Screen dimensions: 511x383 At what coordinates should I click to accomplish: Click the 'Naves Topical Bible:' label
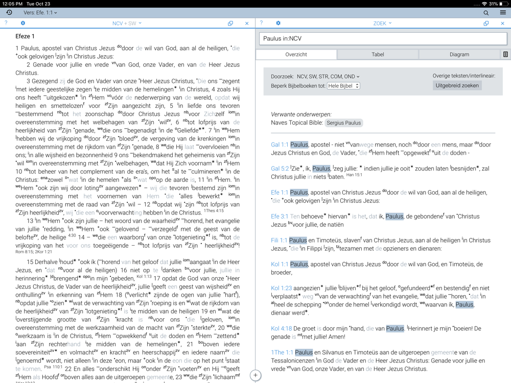(297, 123)
